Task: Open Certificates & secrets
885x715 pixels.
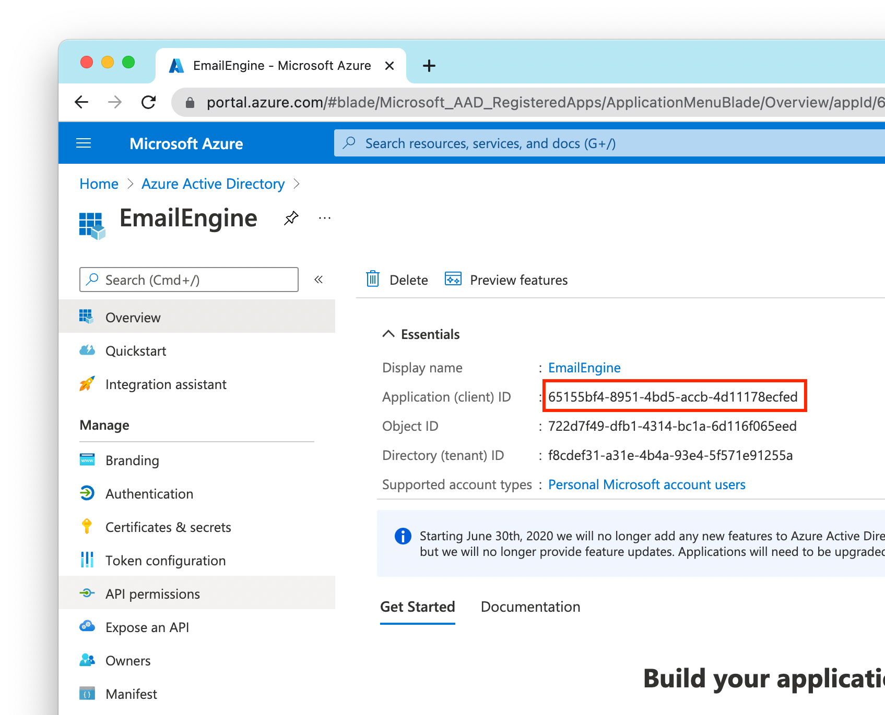Action: point(197,527)
